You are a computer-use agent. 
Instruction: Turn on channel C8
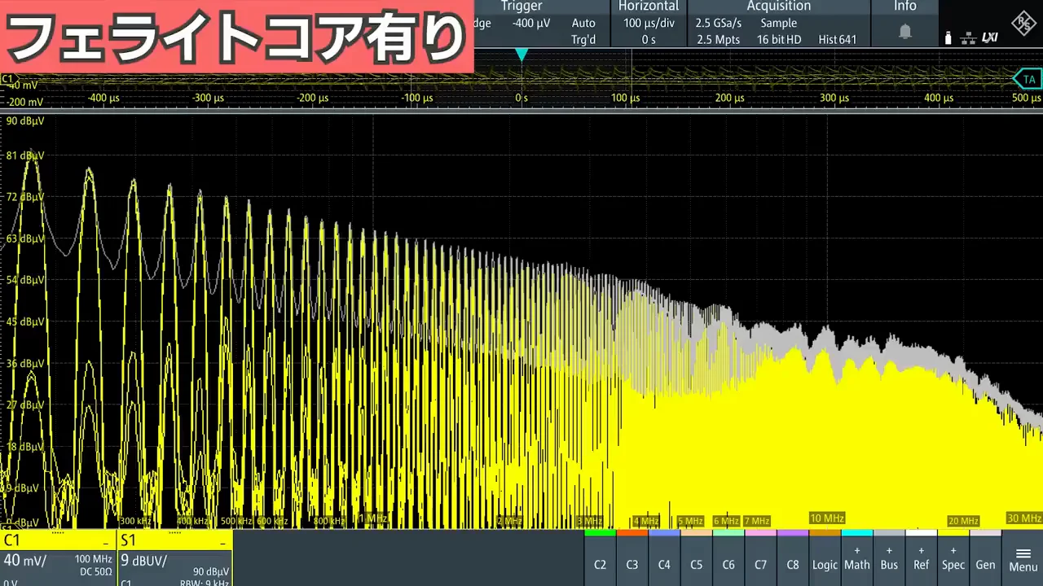coord(793,558)
